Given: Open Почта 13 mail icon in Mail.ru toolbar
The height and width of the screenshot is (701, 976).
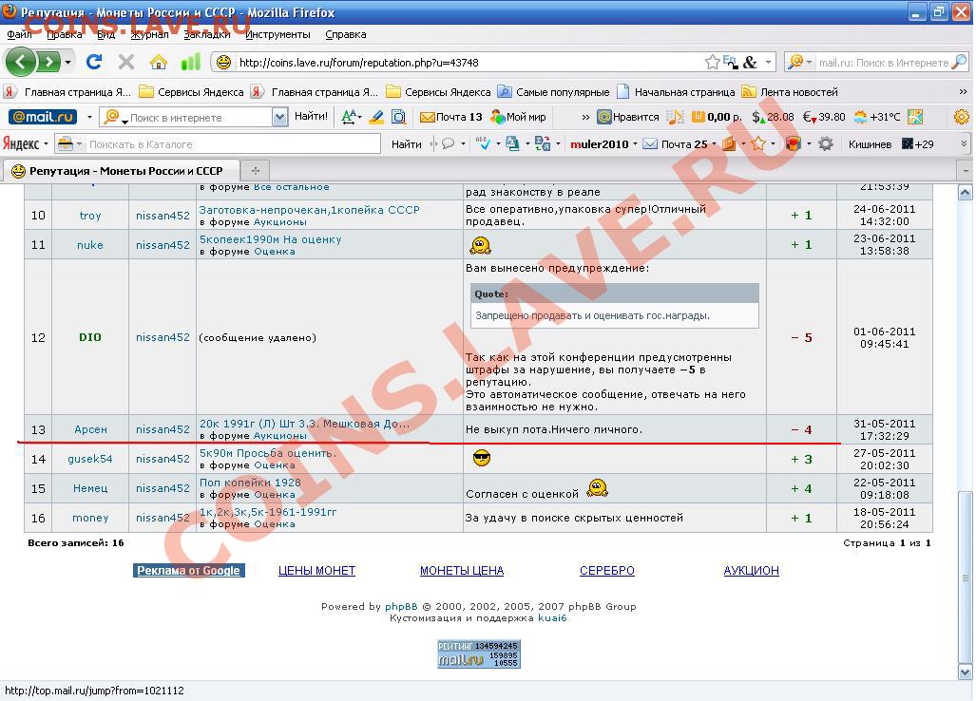Looking at the screenshot, I should (x=450, y=117).
